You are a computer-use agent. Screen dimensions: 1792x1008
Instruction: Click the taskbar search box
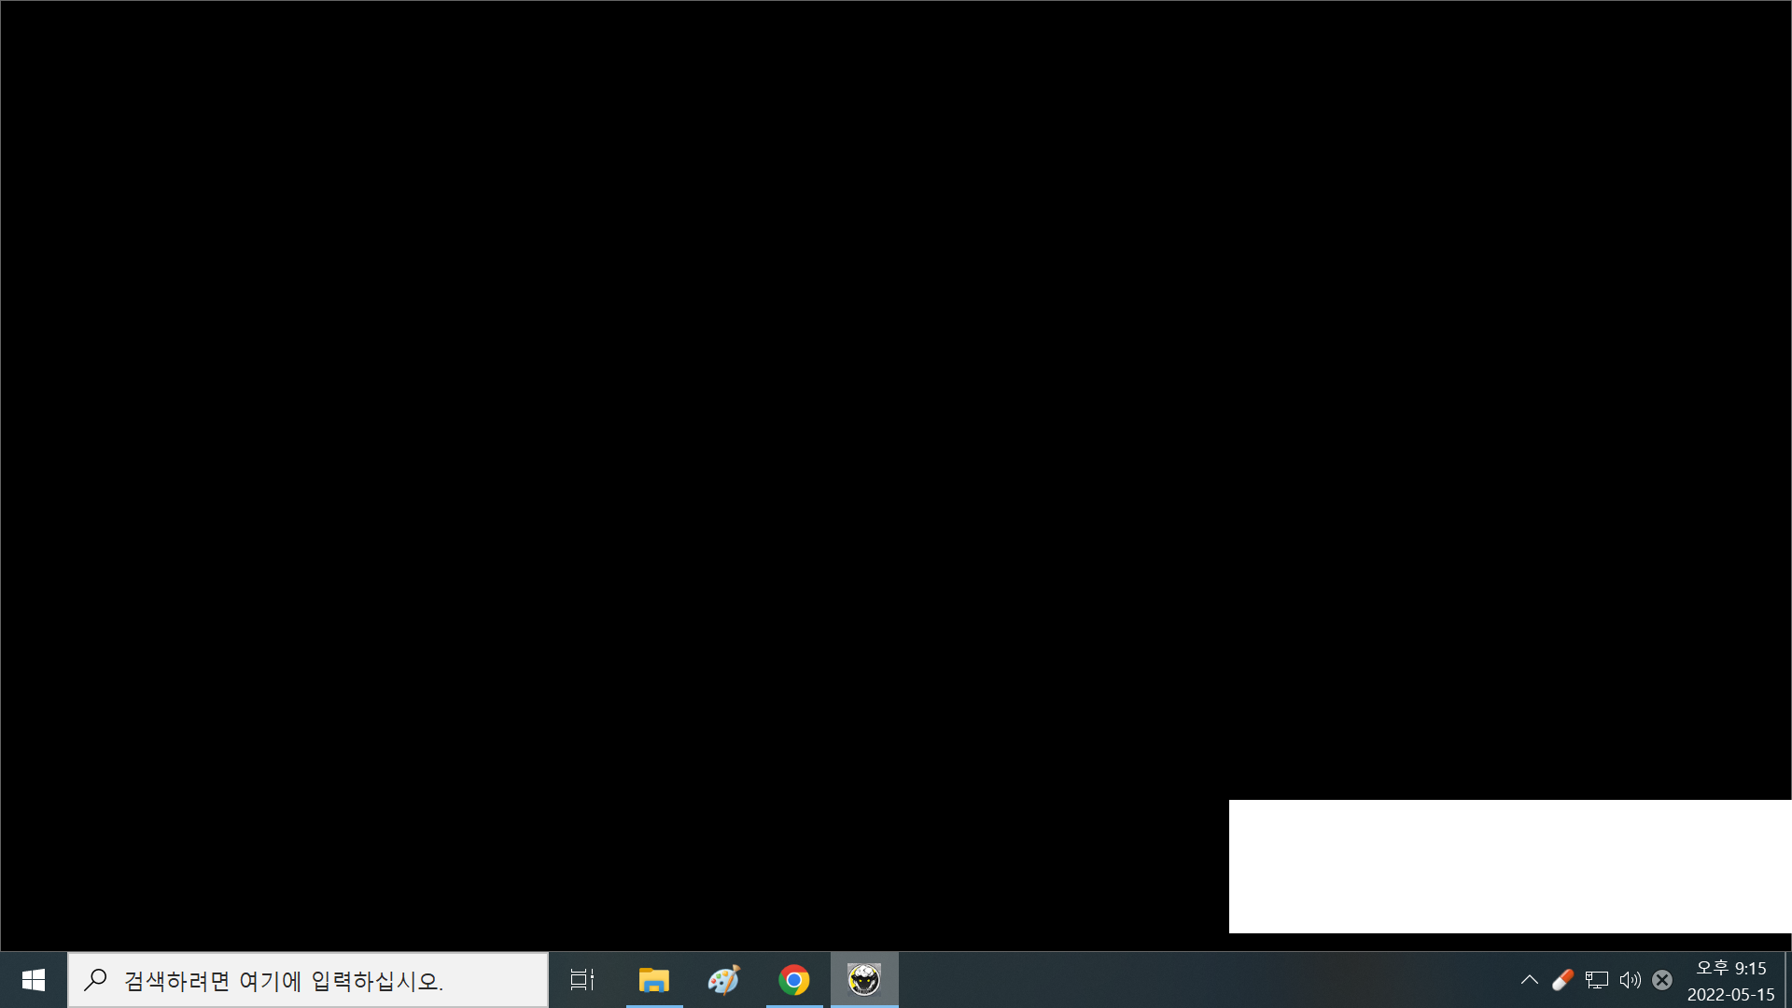(308, 980)
